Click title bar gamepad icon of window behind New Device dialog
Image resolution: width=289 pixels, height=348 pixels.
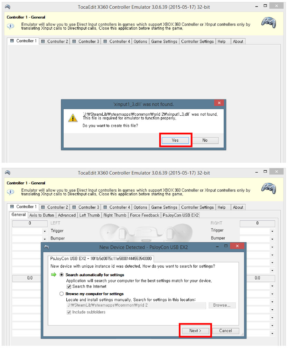pos(8,173)
